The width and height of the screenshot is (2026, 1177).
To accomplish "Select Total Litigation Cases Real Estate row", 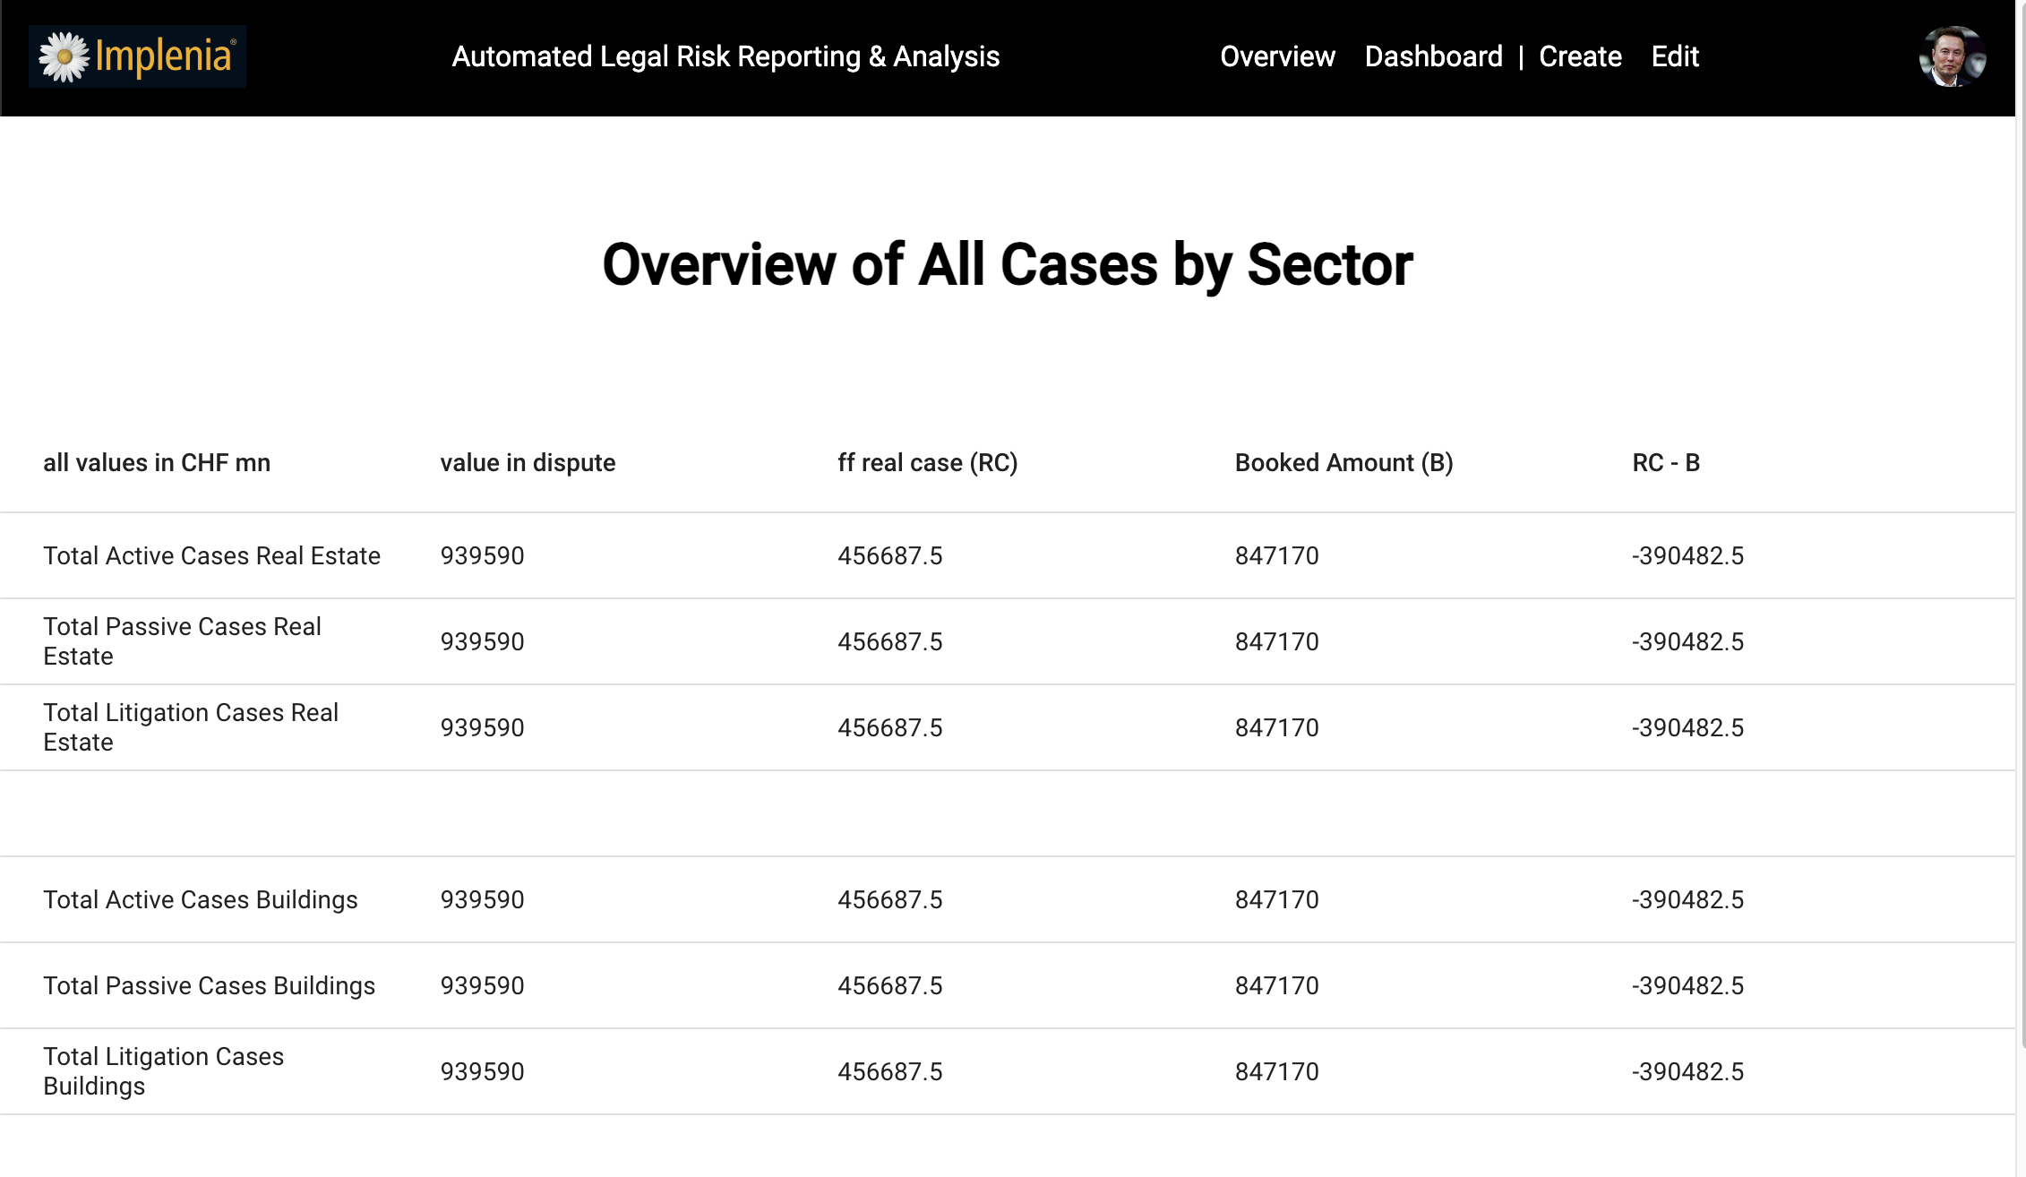I will (x=190, y=727).
